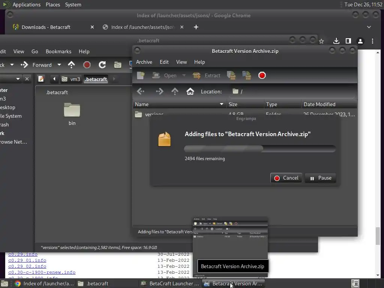Click the Extract toolbar button
This screenshot has height=288, width=384.
(207, 75)
